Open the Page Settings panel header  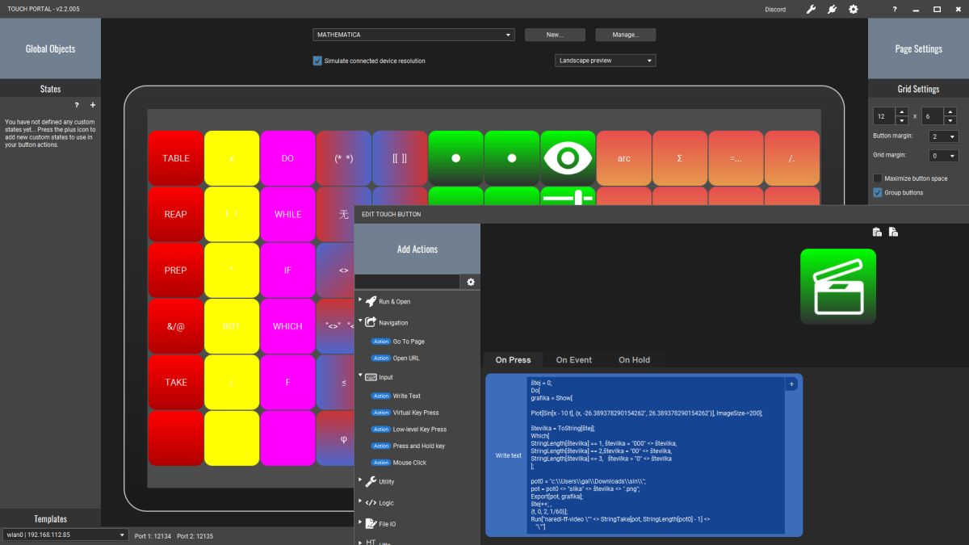(918, 48)
